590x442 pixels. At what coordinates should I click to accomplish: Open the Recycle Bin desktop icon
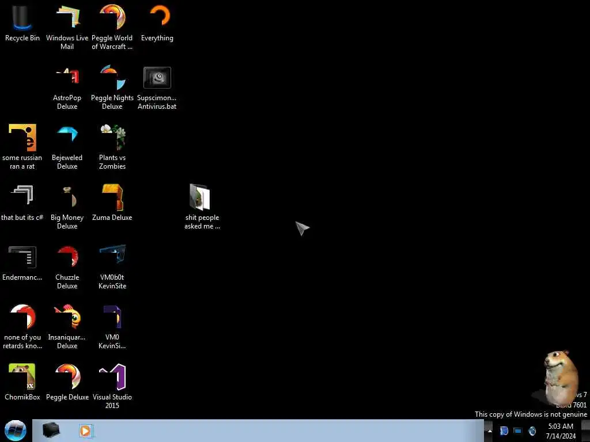[x=22, y=22]
